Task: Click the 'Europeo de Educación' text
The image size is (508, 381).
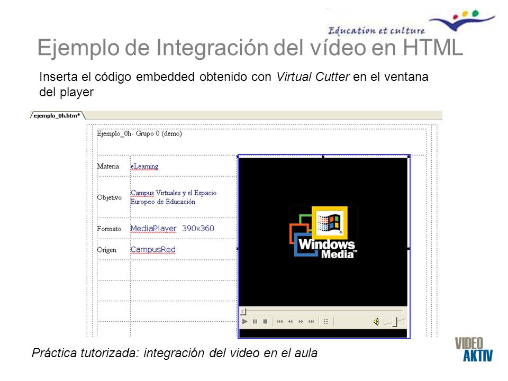Action: point(163,202)
